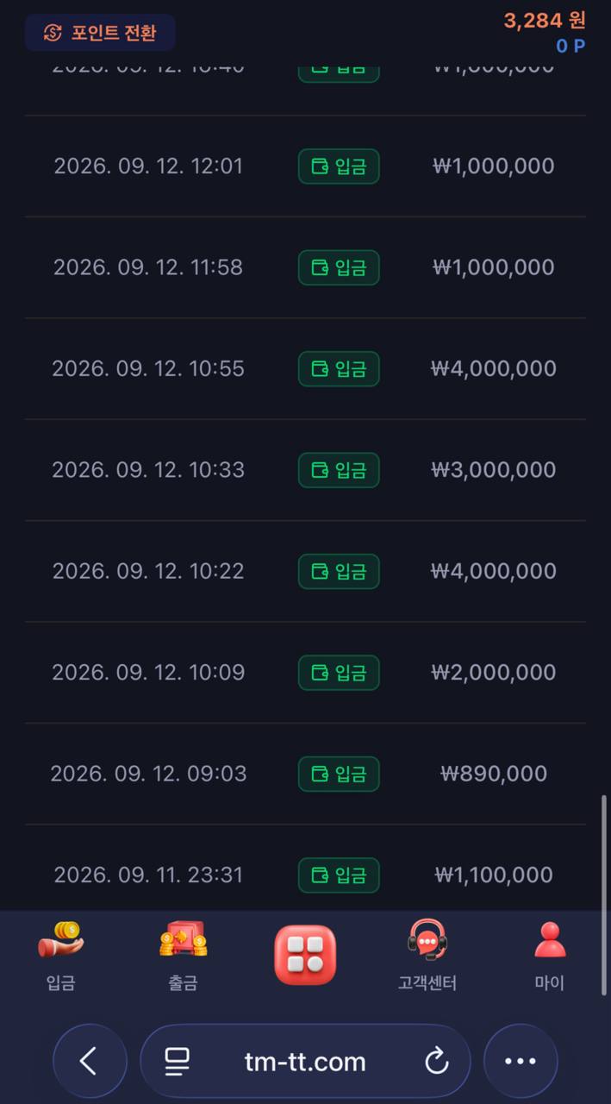The height and width of the screenshot is (1104, 611).
Task: Go back with the browser arrow
Action: pyautogui.click(x=90, y=1061)
